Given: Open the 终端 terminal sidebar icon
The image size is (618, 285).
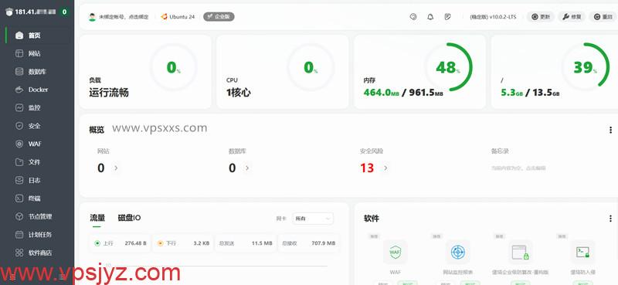Looking at the screenshot, I should [x=19, y=198].
